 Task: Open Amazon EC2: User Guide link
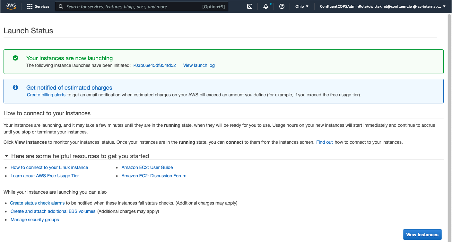pos(147,167)
